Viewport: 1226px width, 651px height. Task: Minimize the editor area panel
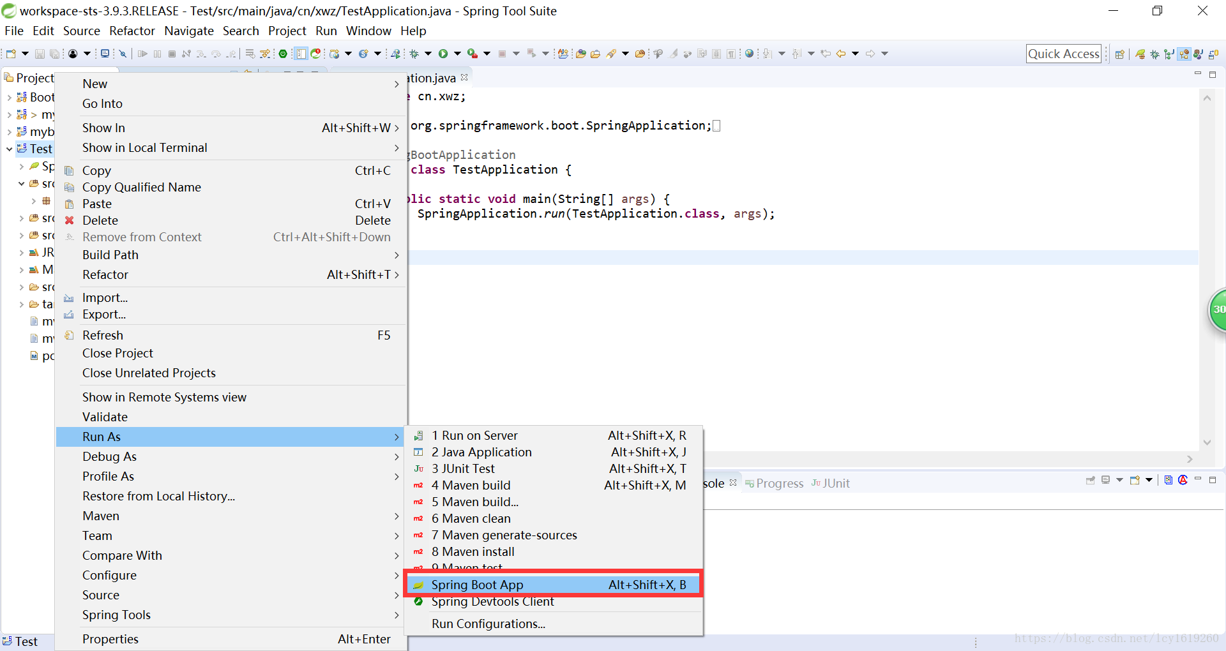(x=1198, y=74)
